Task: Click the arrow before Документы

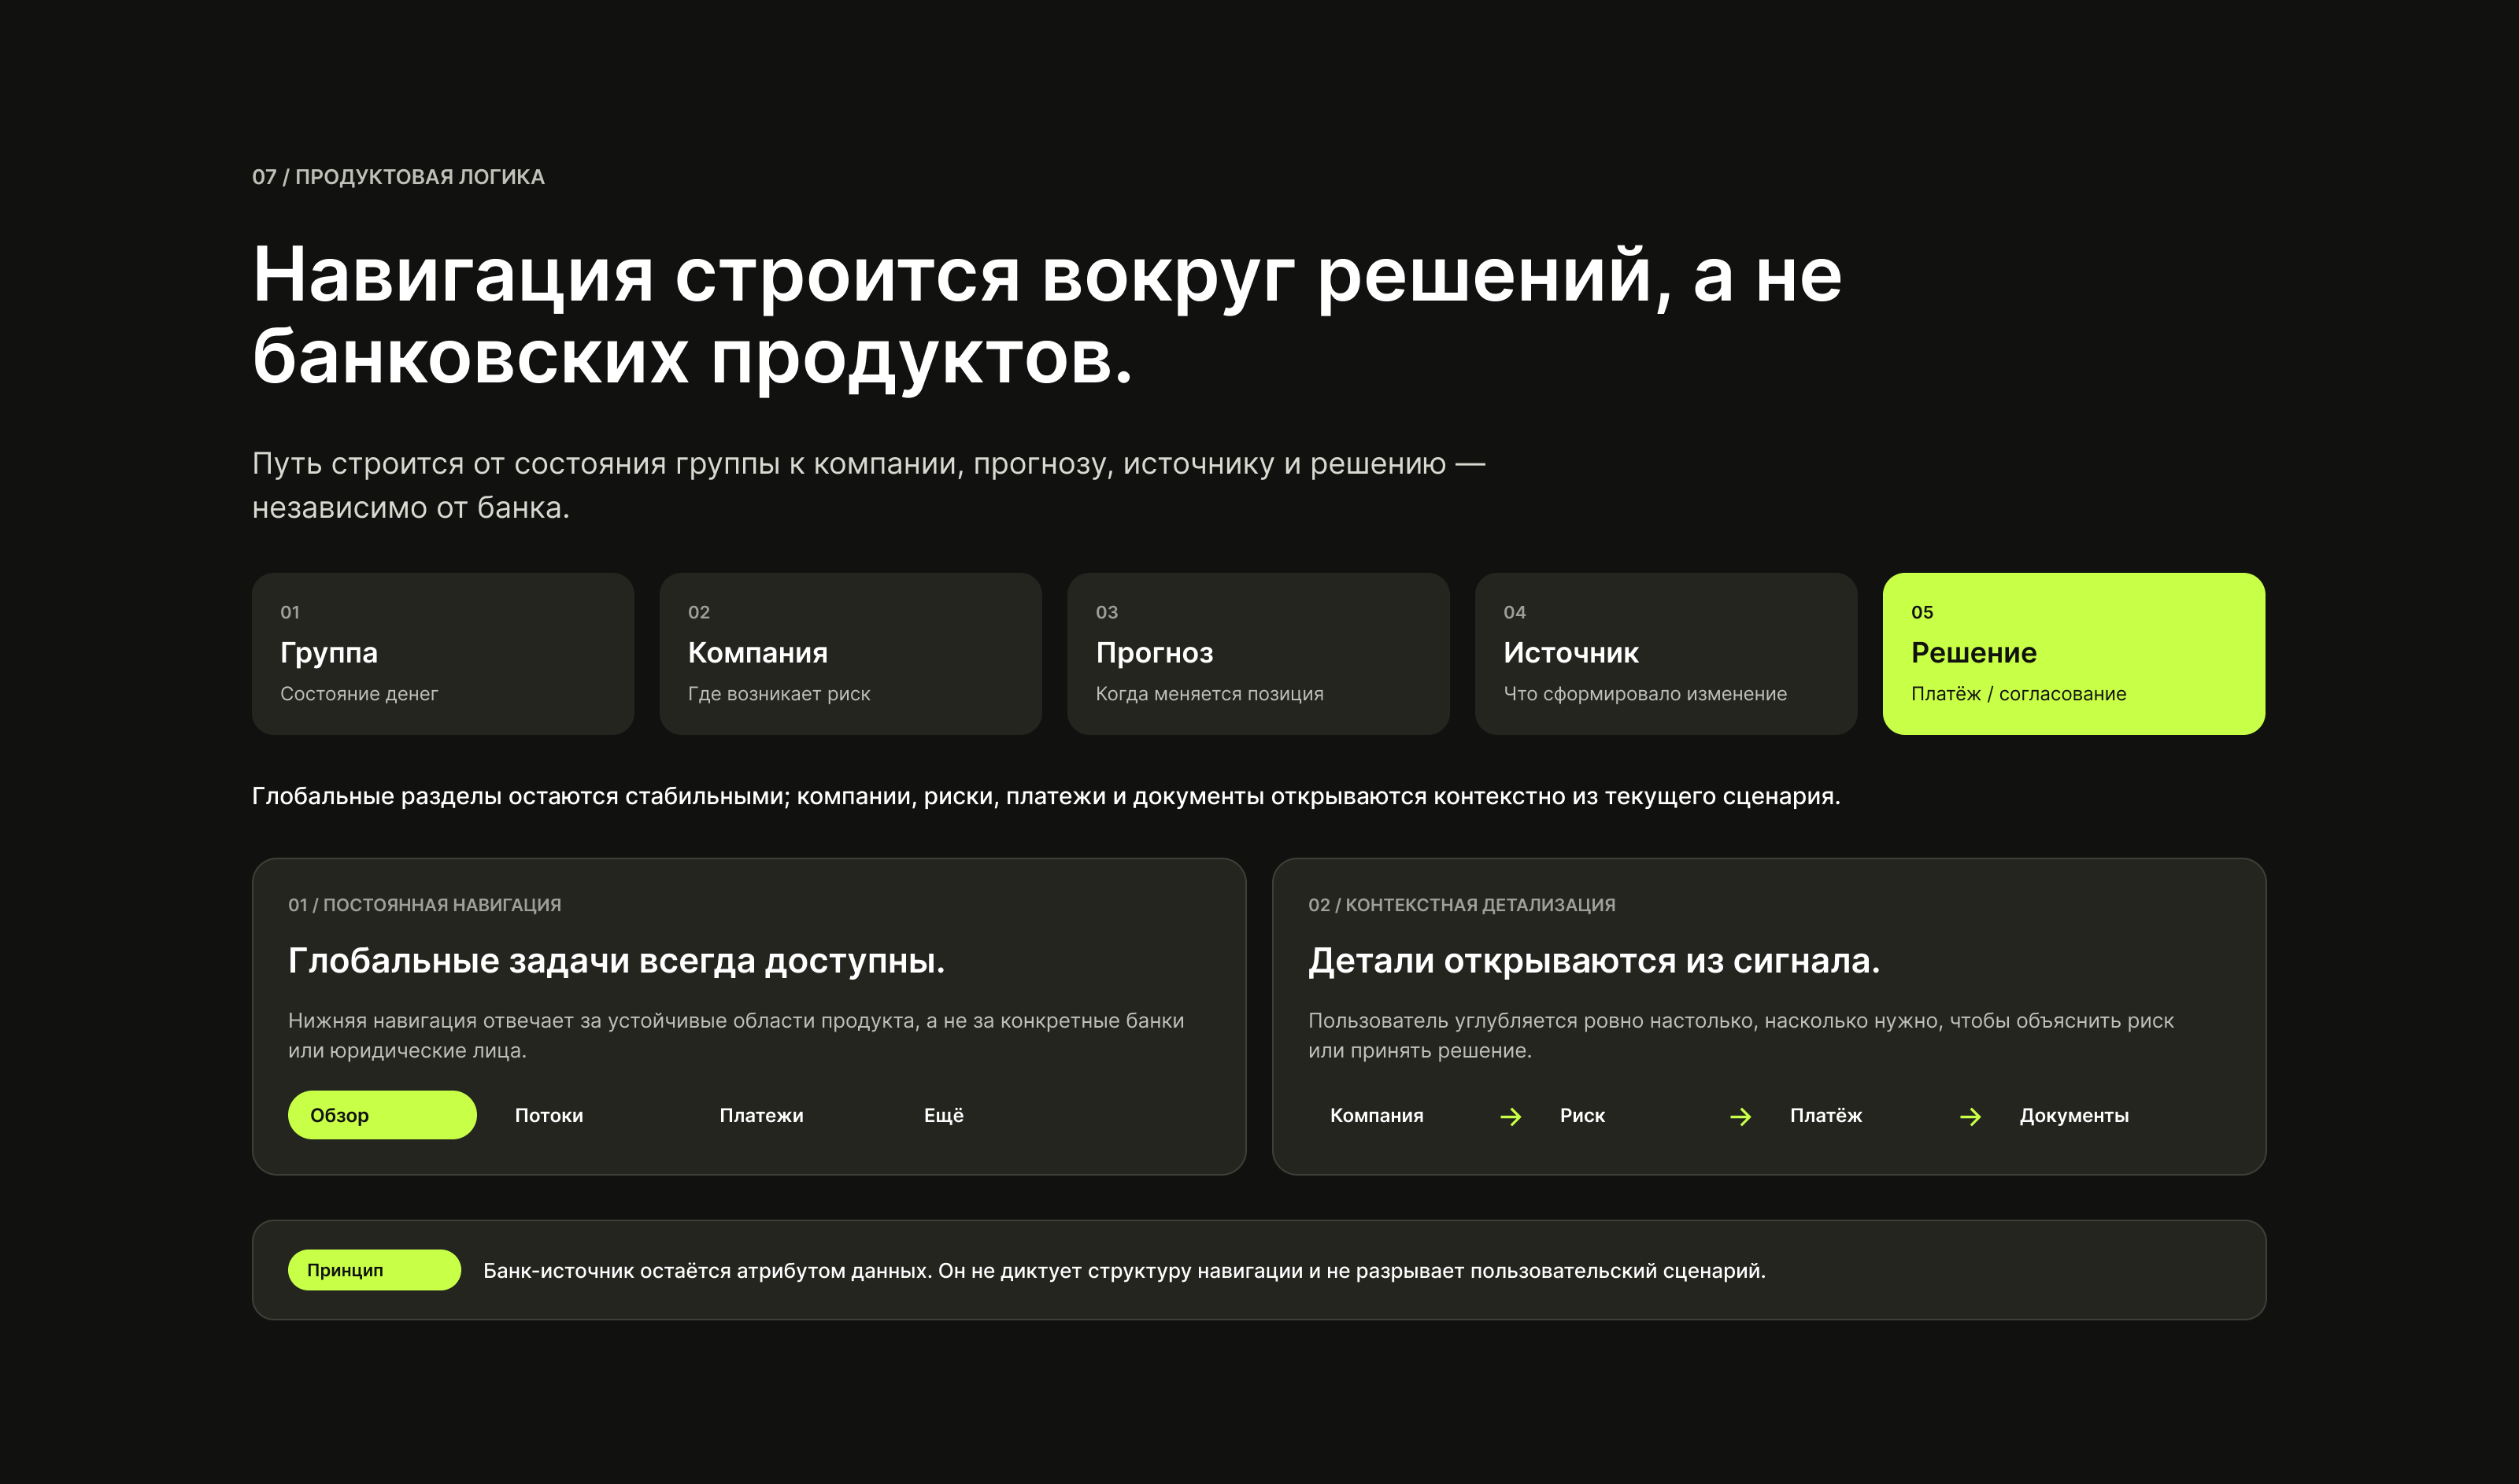Action: pos(1971,1116)
